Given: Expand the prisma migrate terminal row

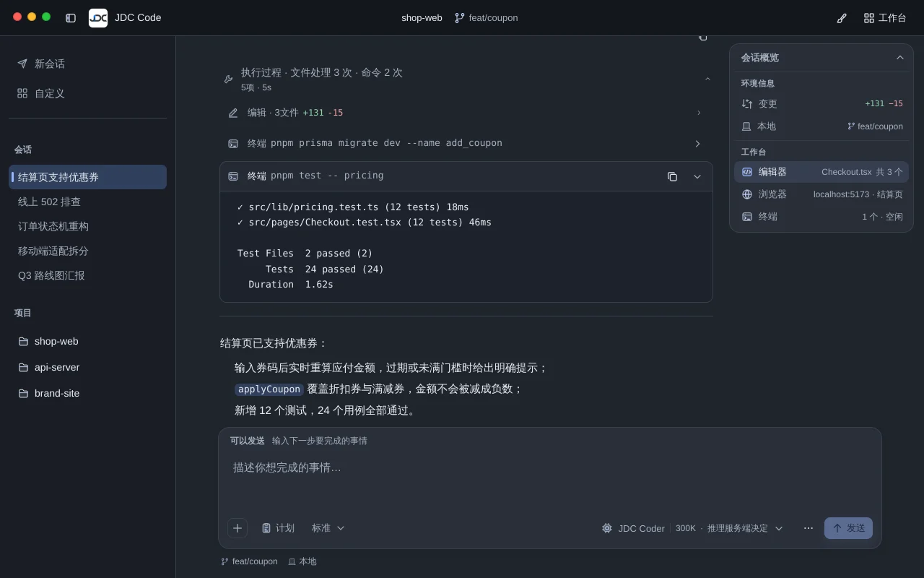Looking at the screenshot, I should (697, 144).
